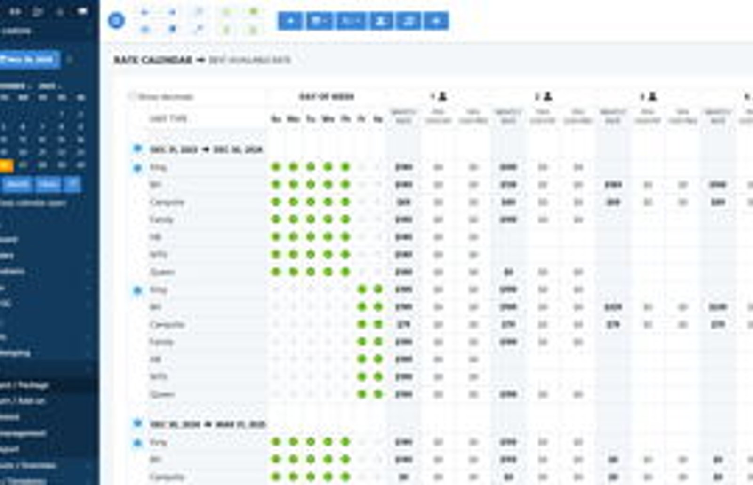The height and width of the screenshot is (485, 753).
Task: Click the highlighted blue button in the sidebar
Action: coord(29,60)
